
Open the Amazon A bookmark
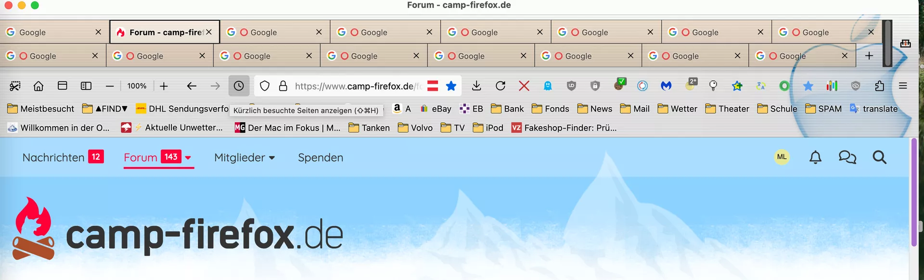(402, 109)
